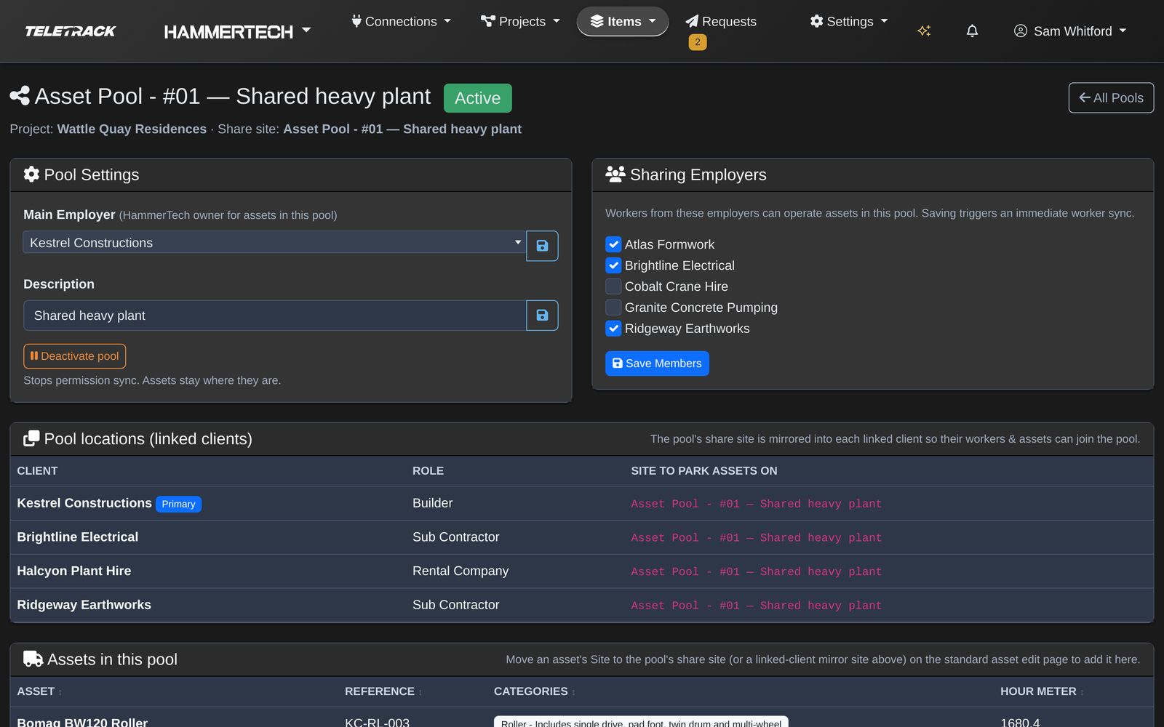1164x727 pixels.
Task: Click Brightline Electrical site to park assets
Action: [756, 538]
